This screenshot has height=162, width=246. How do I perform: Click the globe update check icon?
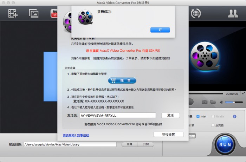[x=196, y=13]
